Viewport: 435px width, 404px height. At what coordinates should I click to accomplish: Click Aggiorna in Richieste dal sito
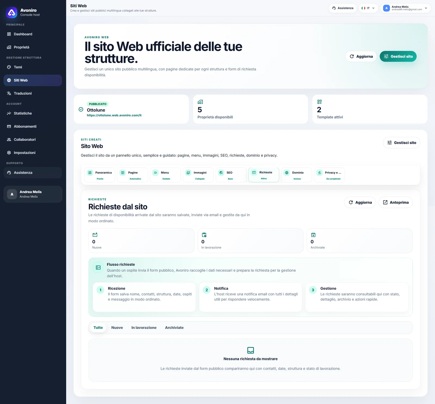(x=360, y=202)
